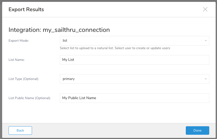Open the Export Mode dropdown
Image resolution: width=217 pixels, height=139 pixels.
click(x=134, y=41)
